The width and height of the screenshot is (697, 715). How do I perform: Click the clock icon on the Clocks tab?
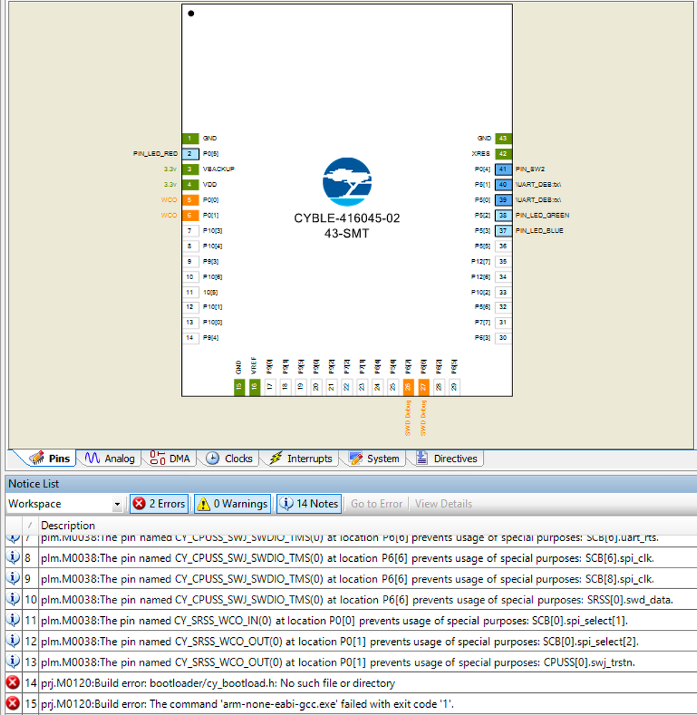pyautogui.click(x=213, y=459)
